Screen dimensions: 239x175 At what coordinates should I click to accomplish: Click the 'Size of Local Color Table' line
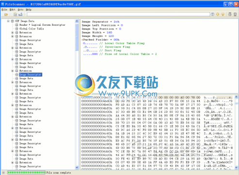(x=120, y=54)
